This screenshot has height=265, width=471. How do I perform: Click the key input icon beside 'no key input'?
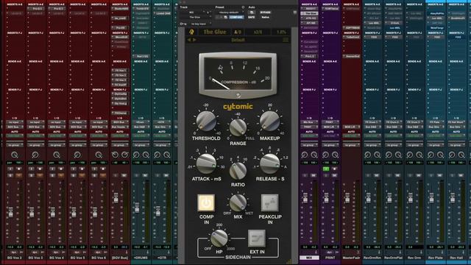[183, 24]
